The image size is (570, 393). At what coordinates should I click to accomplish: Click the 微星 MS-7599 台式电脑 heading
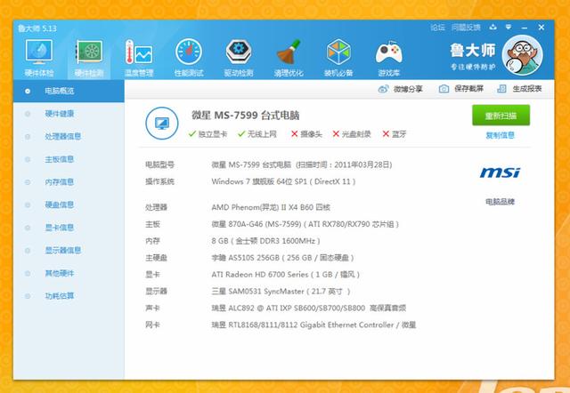tap(246, 116)
